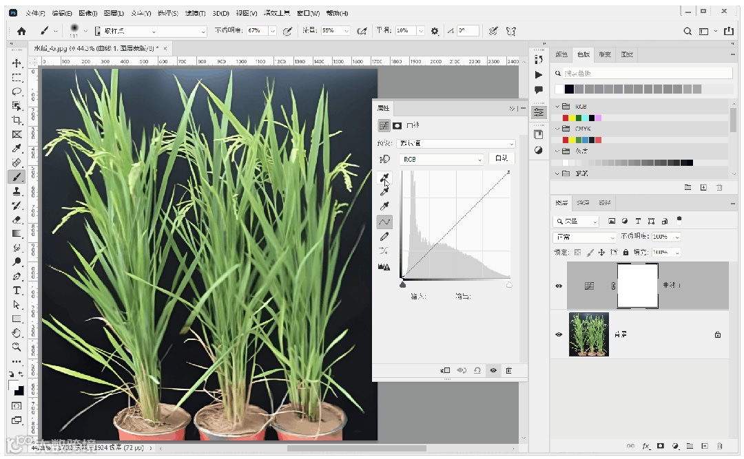Select the pencil draw-curve tool in Properties
The image size is (744, 459).
click(x=385, y=237)
